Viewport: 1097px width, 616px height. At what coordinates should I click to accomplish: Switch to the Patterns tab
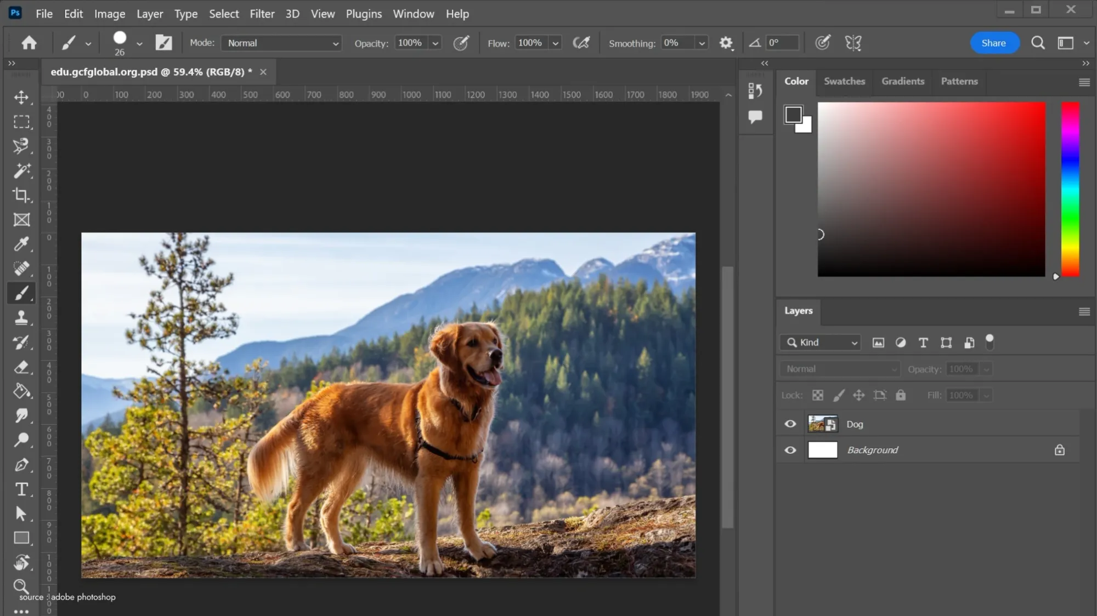coord(959,81)
